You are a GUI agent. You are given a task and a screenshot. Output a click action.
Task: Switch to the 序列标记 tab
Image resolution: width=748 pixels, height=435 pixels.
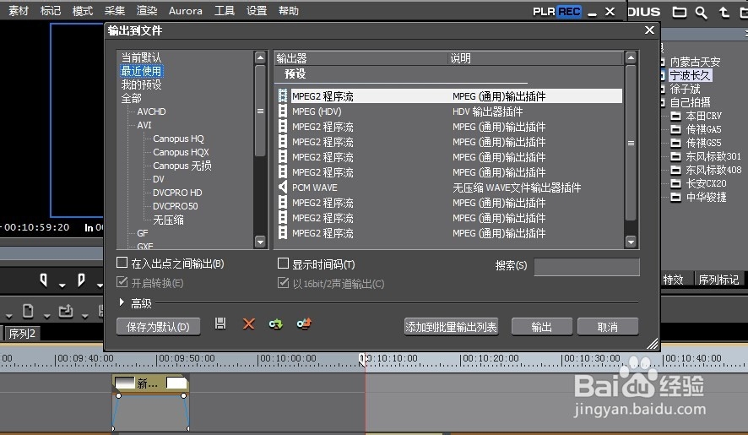[x=719, y=280]
